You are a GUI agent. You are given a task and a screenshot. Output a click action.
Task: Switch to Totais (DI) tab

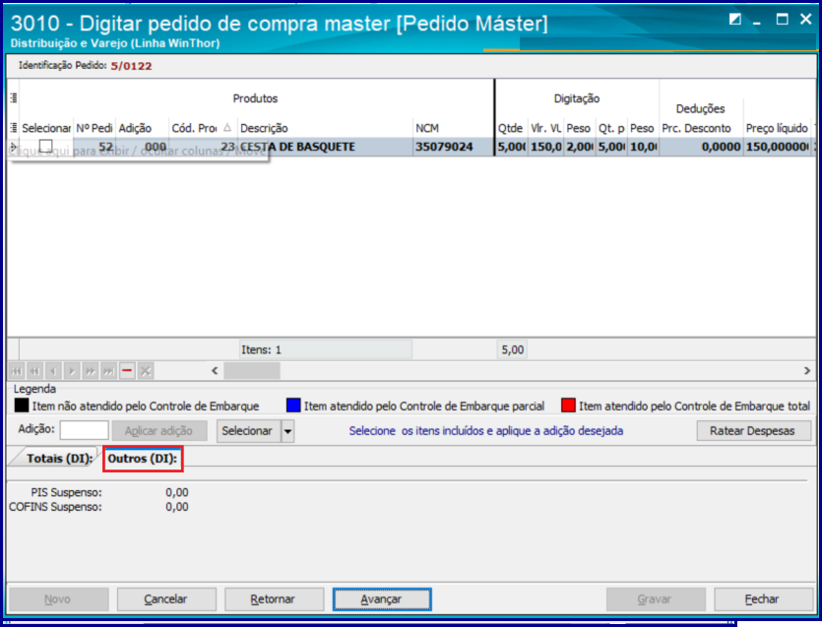point(60,459)
